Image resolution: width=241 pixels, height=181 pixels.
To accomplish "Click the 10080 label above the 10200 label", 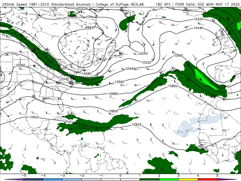I will tap(86, 74).
